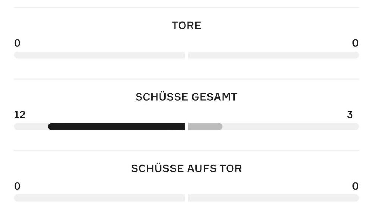
Task: Click the SCHÜSSE AUFS TOR heading
Action: [186, 169]
